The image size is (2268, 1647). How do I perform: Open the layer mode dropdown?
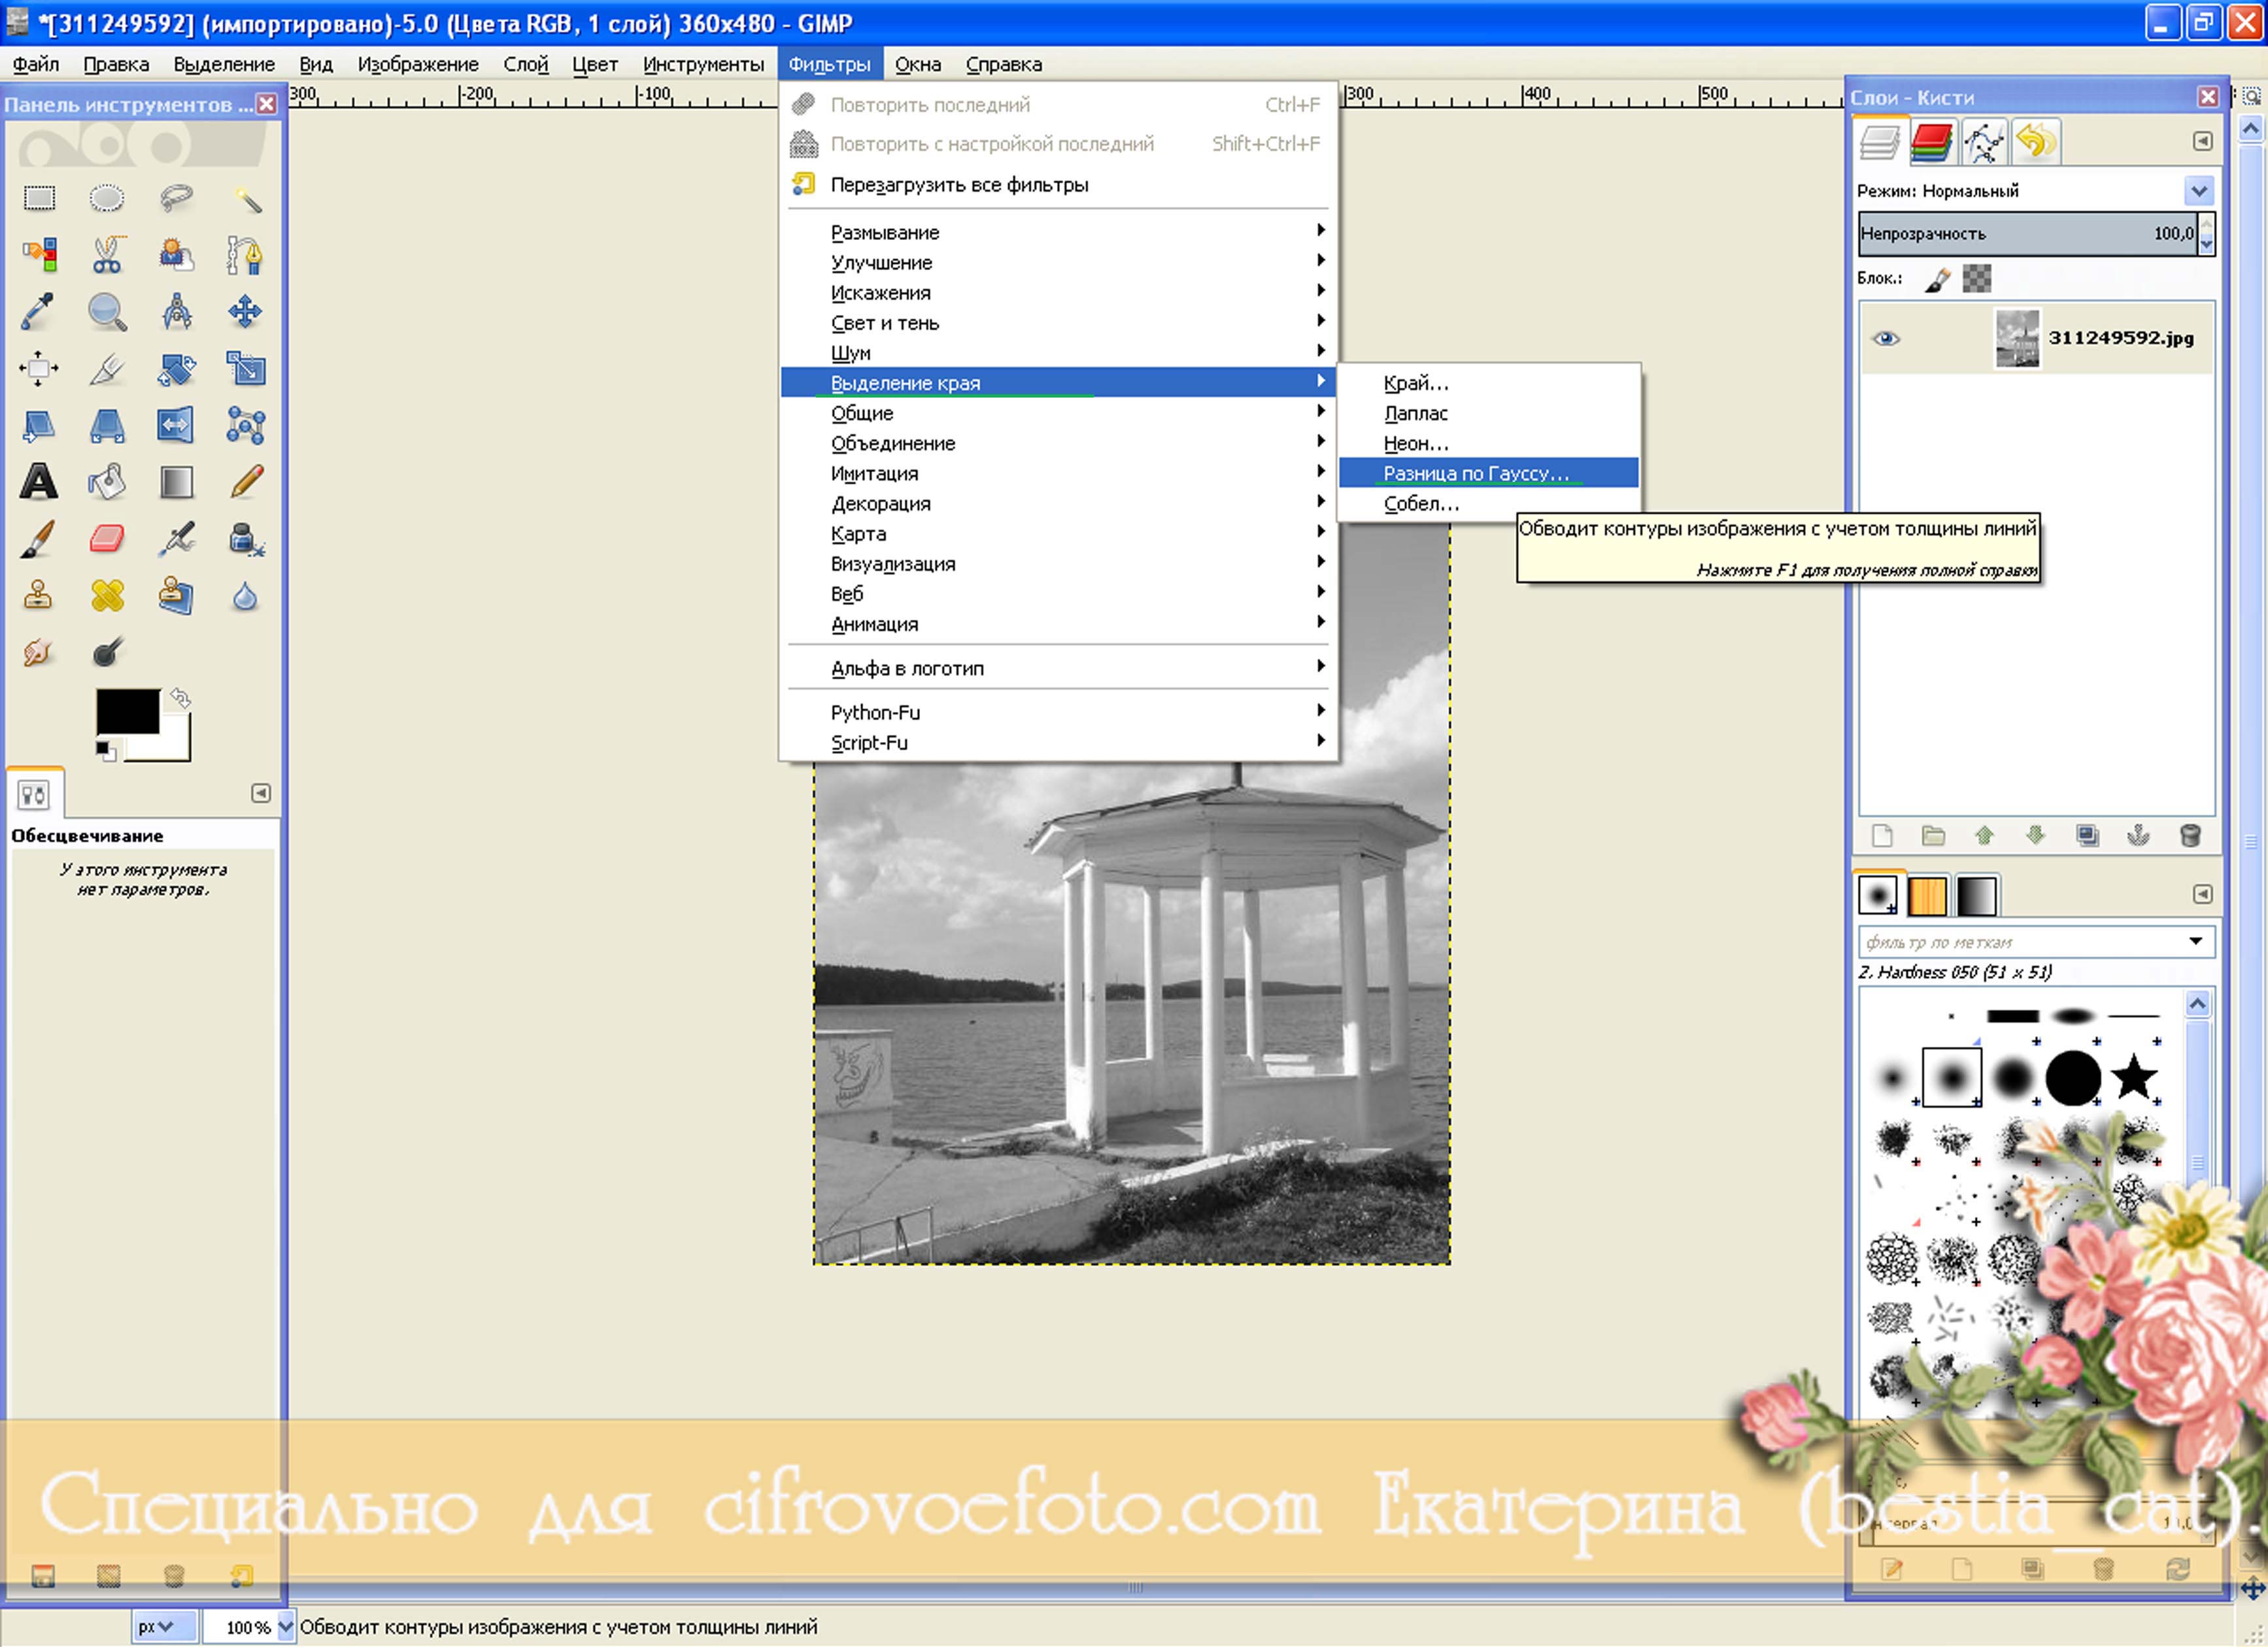(2198, 191)
